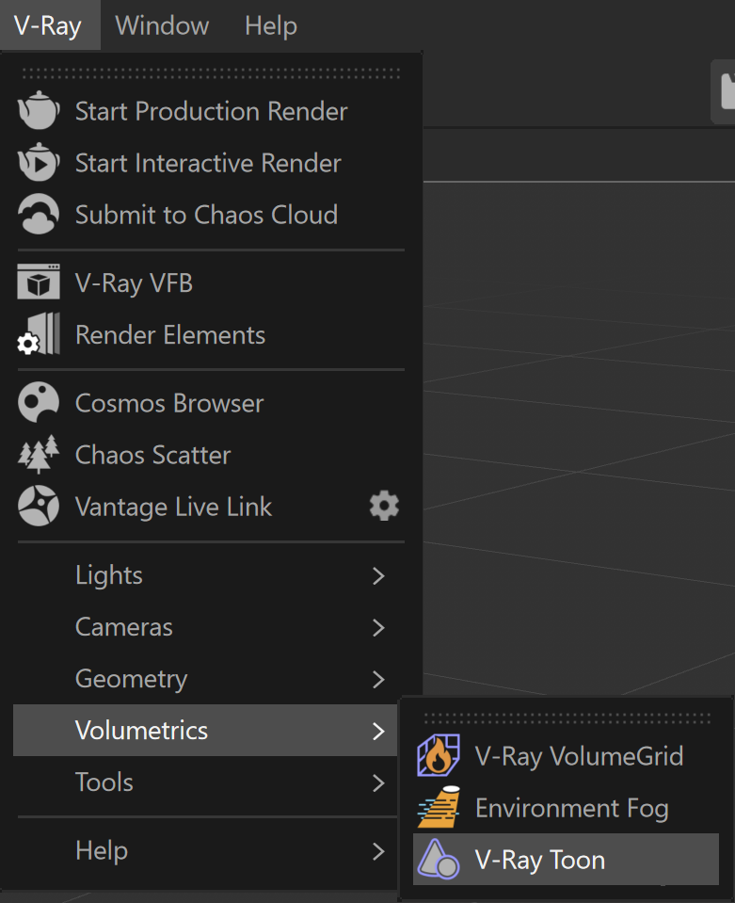Click the Render Elements icon
Image resolution: width=735 pixels, height=903 pixels.
pos(39,334)
